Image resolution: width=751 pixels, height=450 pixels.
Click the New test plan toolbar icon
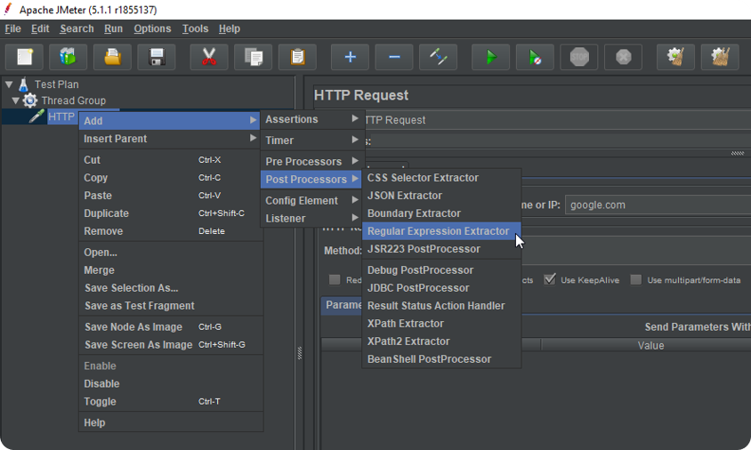24,57
